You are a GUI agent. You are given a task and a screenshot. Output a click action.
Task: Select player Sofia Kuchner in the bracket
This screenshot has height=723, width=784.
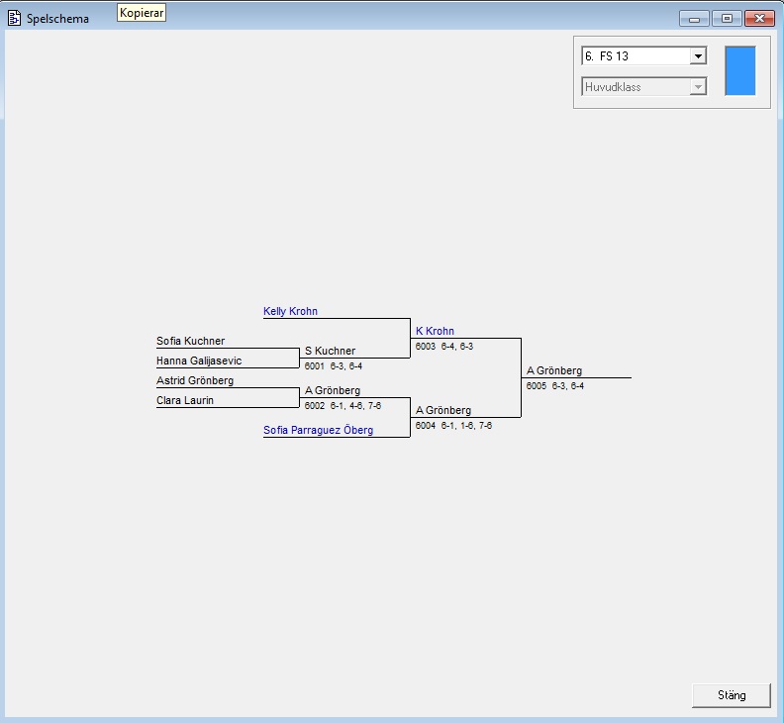(x=190, y=341)
